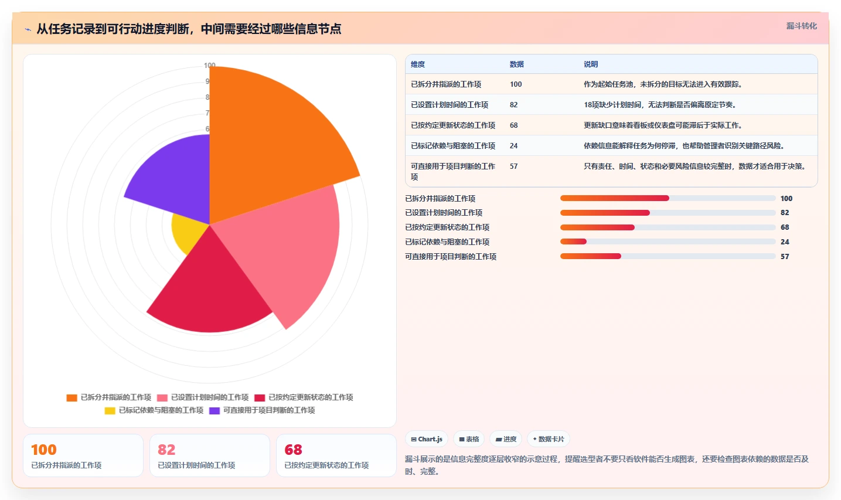
Task: Select the Chart.js tag chip
Action: (427, 439)
